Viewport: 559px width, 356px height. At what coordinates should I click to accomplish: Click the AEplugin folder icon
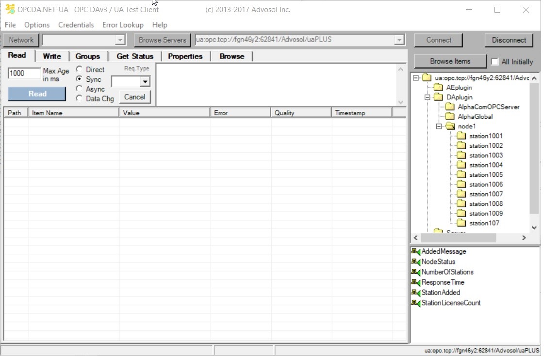click(438, 88)
